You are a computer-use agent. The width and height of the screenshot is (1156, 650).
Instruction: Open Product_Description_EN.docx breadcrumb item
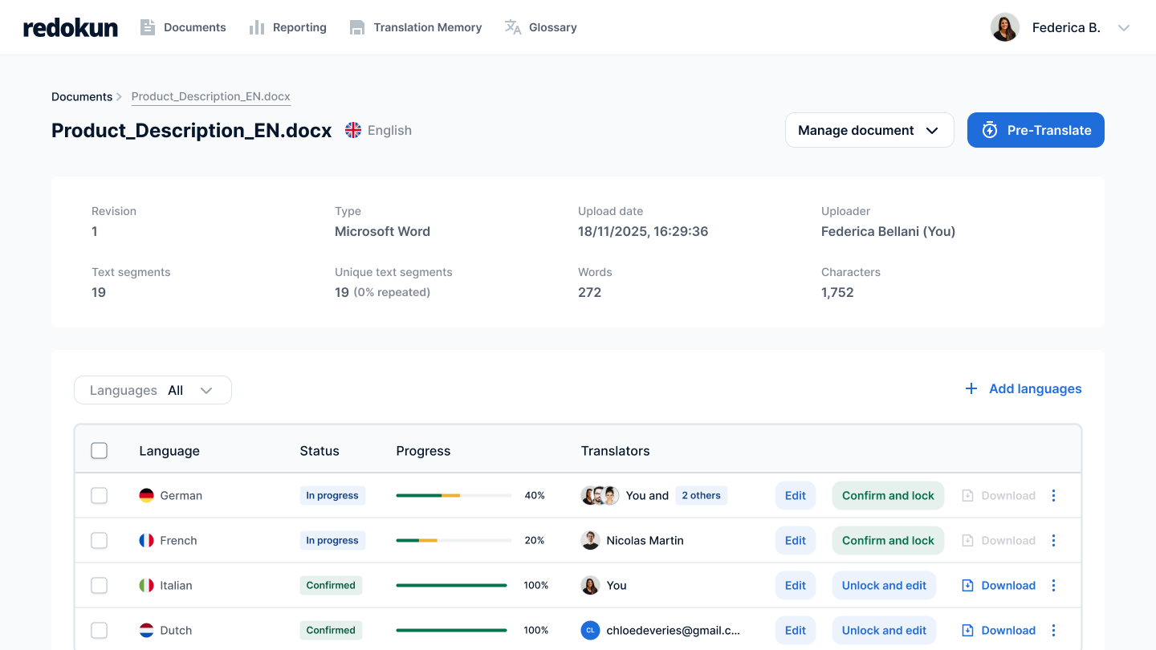pyautogui.click(x=210, y=96)
